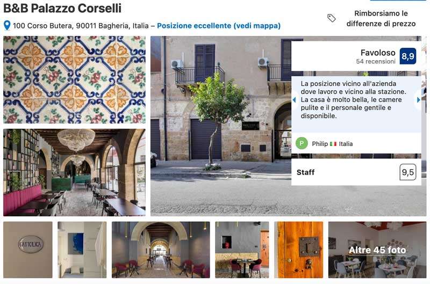The image size is (430, 284).
Task: Open the arched corridor thumbnail
Action: (161, 250)
